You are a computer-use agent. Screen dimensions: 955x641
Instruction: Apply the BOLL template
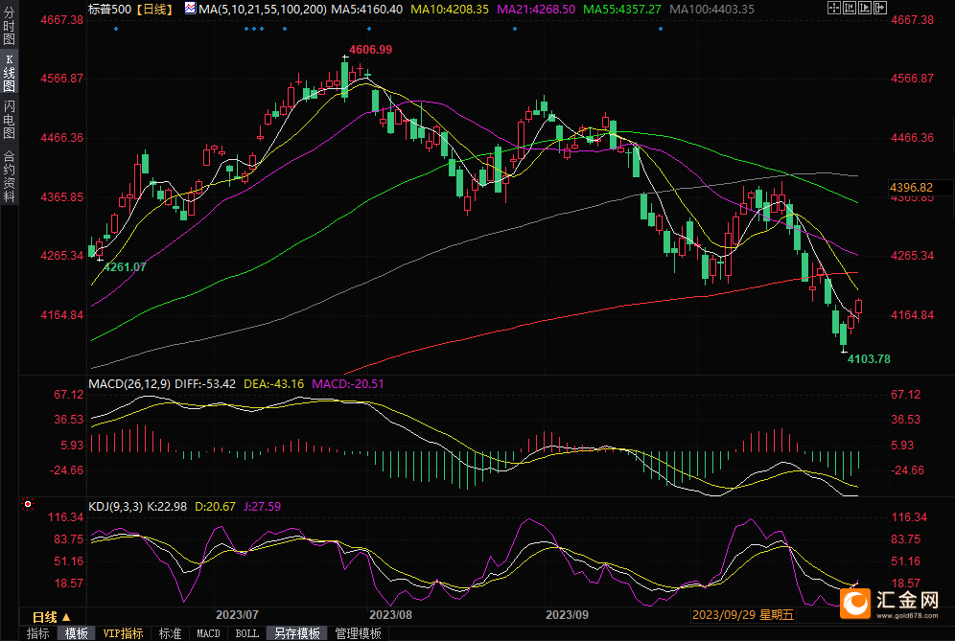coord(246,633)
